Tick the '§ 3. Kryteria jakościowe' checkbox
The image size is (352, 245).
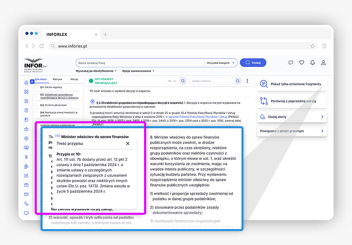click(x=37, y=105)
